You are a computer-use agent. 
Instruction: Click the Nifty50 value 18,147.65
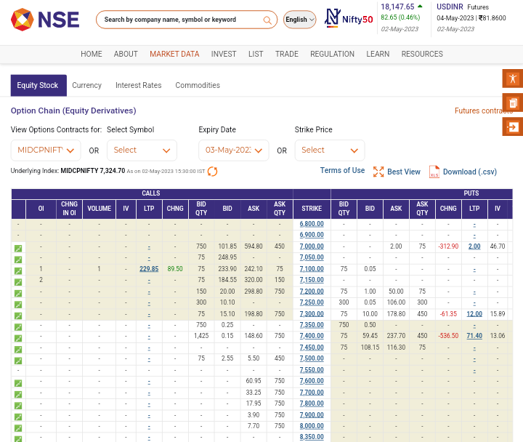[x=397, y=7]
